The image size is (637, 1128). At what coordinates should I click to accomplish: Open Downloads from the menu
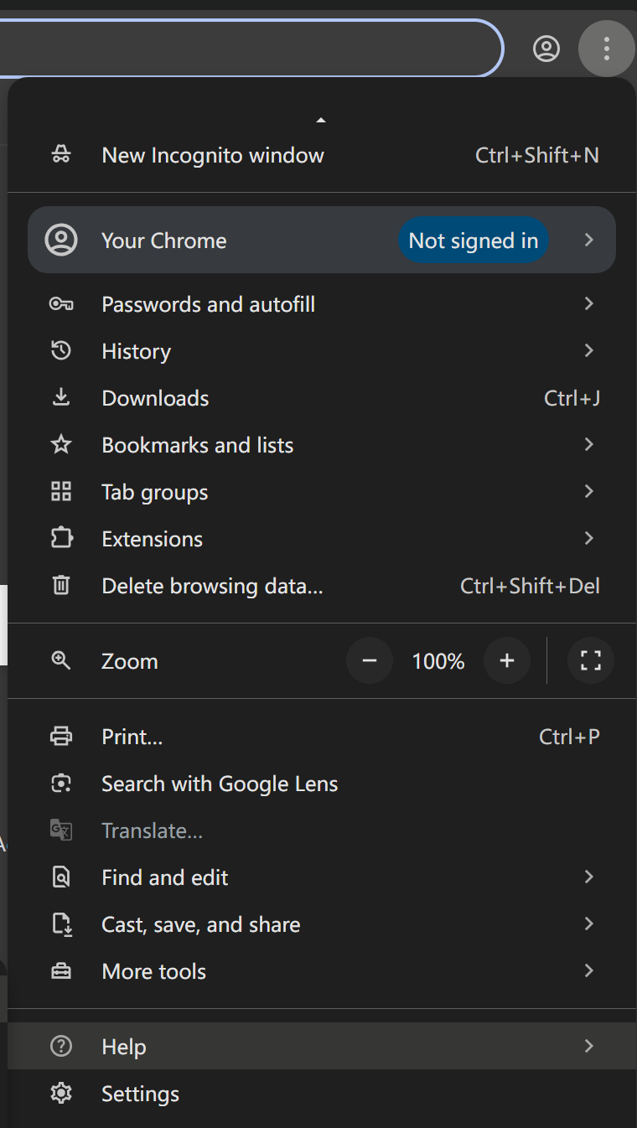point(156,398)
